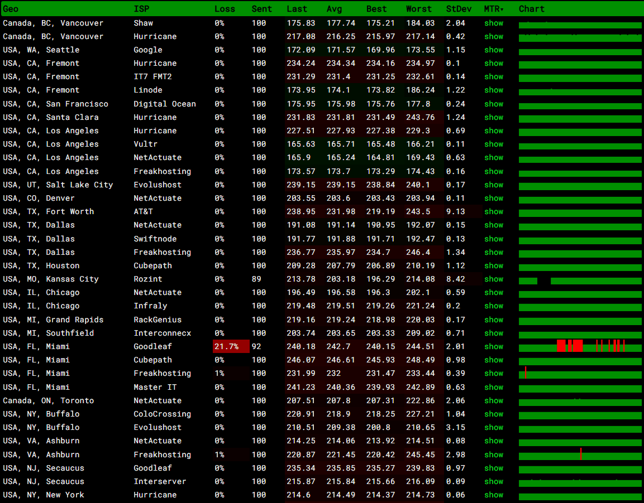Click the Fort Worth AT&T chart bar
The image size is (644, 503).
pyautogui.click(x=580, y=214)
